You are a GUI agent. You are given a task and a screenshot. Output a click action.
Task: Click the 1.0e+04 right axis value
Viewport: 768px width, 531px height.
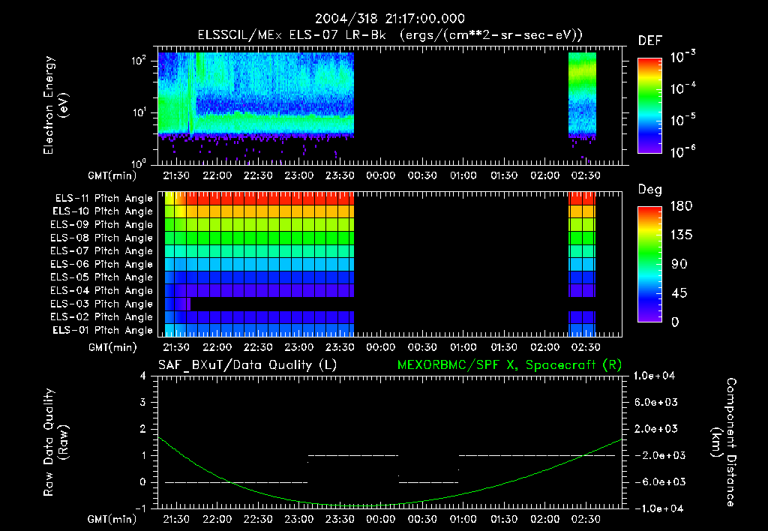click(x=654, y=376)
